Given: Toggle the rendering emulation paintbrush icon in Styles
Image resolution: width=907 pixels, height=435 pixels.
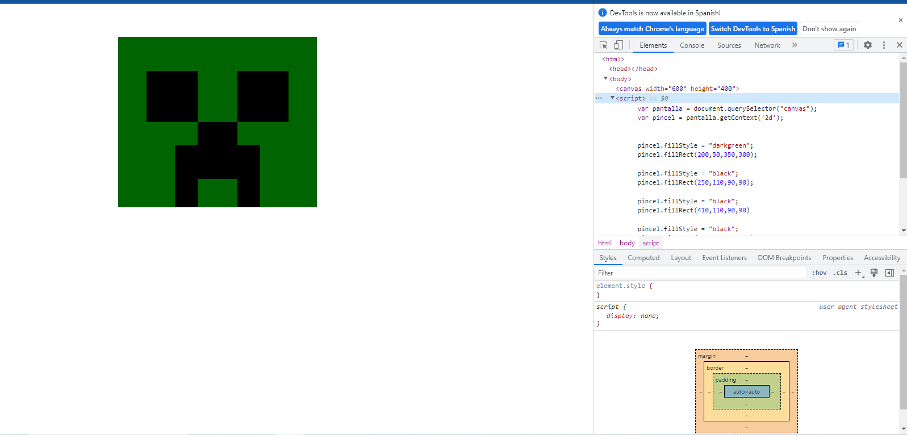Looking at the screenshot, I should [x=874, y=273].
